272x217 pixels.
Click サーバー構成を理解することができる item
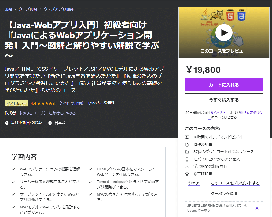(50, 184)
